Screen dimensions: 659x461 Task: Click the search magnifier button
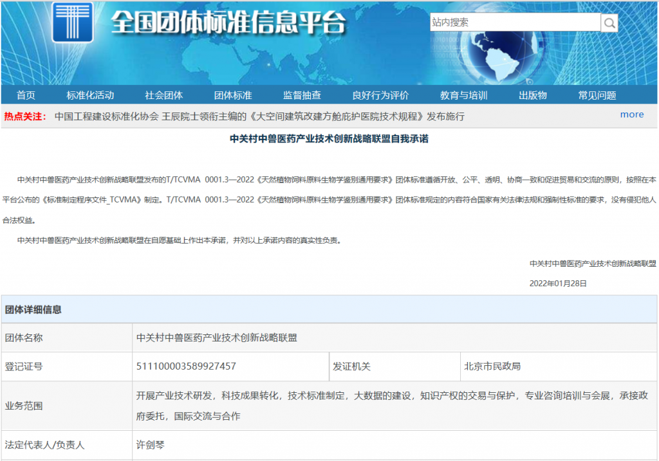point(609,23)
